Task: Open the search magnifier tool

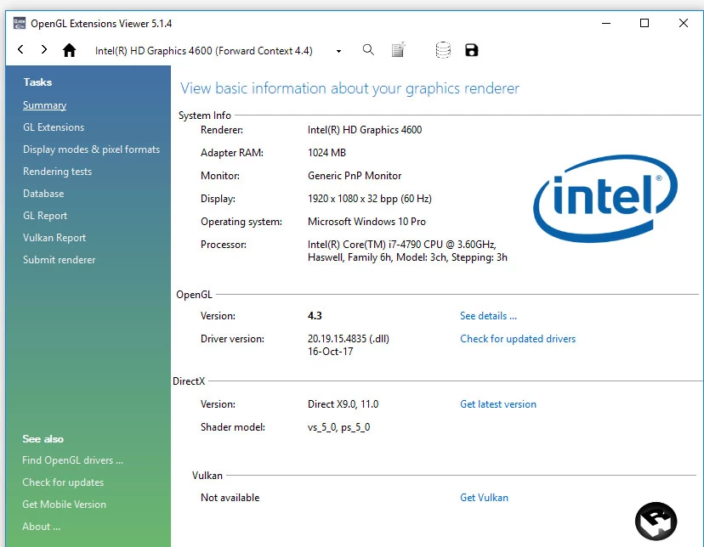Action: (368, 50)
